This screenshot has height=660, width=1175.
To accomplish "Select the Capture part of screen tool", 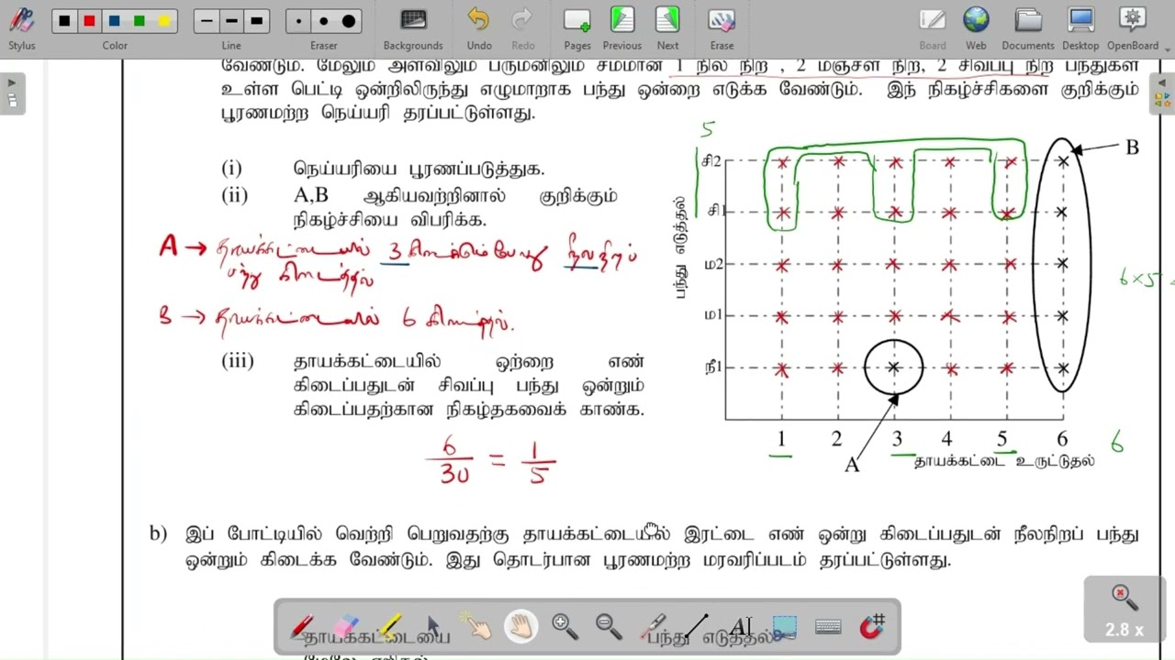I will pos(784,627).
